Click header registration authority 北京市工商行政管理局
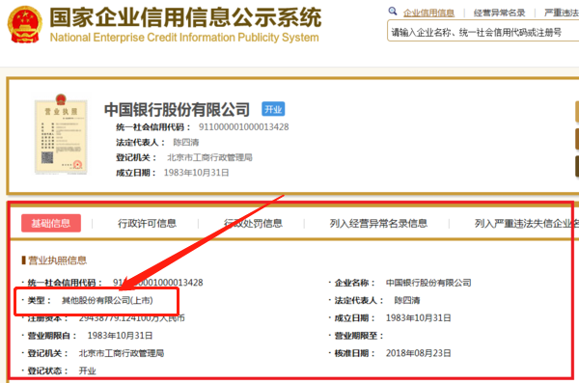The width and height of the screenshot is (579, 383). (209, 157)
